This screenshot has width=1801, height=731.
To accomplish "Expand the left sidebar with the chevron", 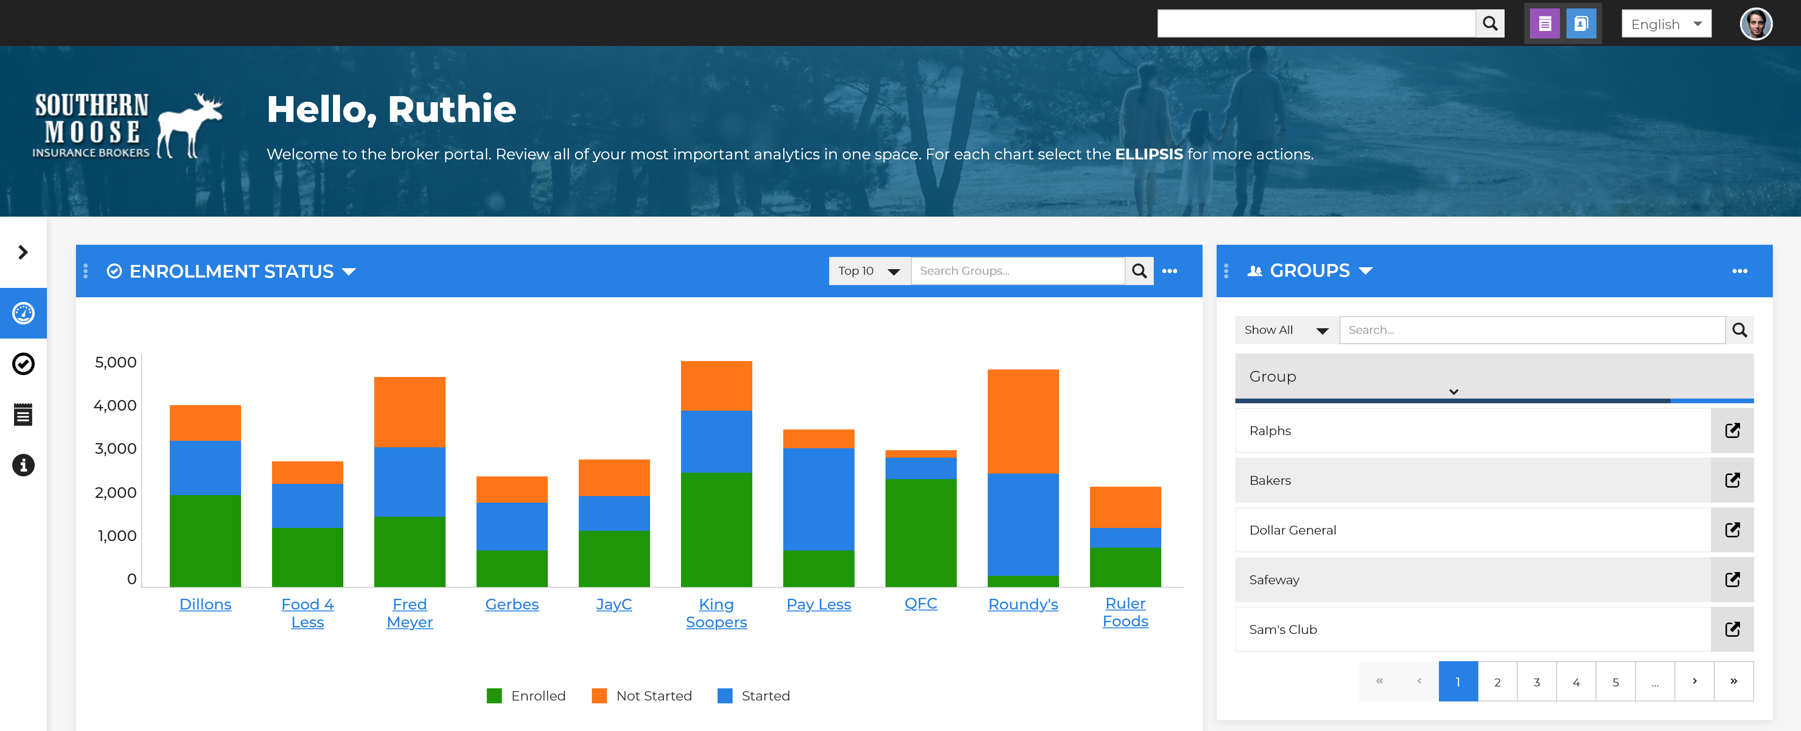I will click(23, 252).
